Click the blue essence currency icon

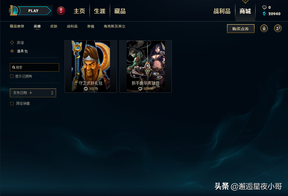(264, 13)
